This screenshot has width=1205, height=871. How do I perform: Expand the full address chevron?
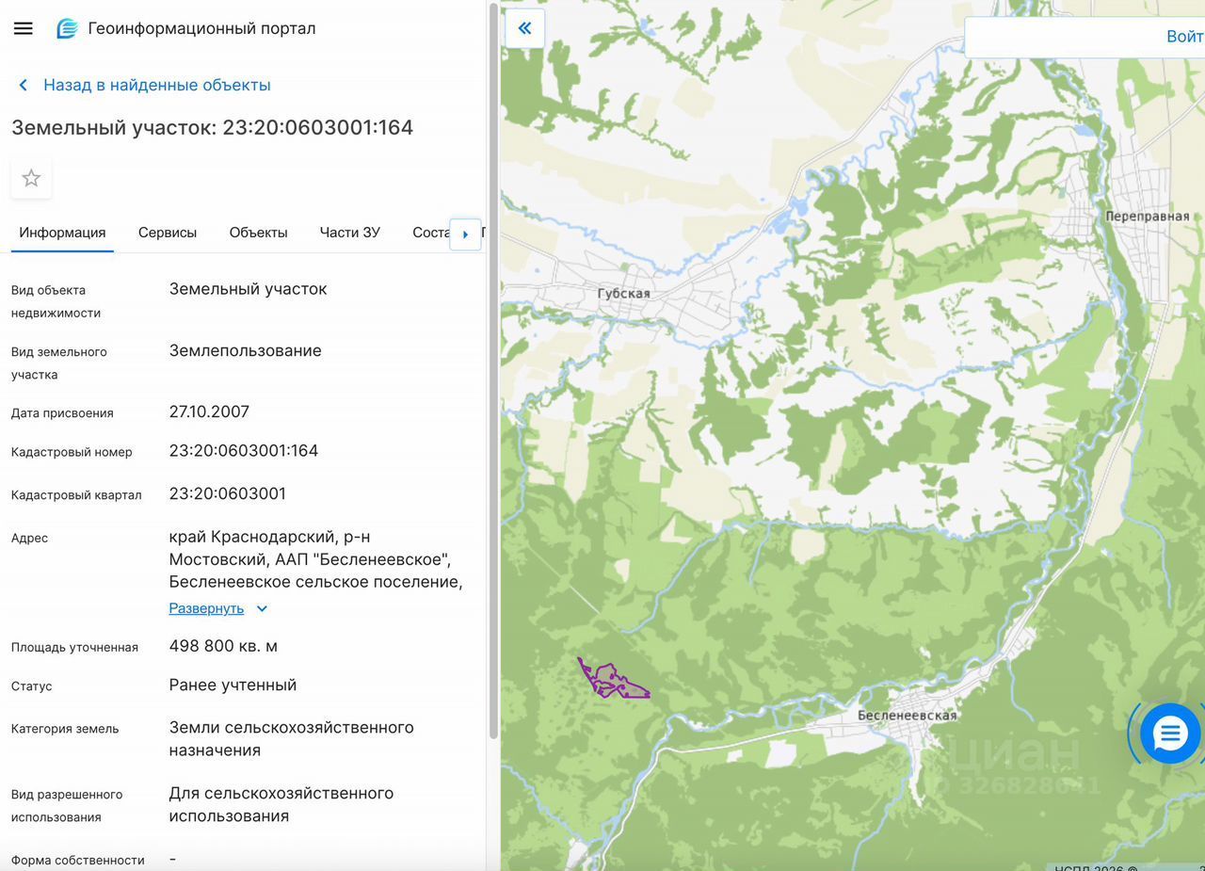coord(263,608)
